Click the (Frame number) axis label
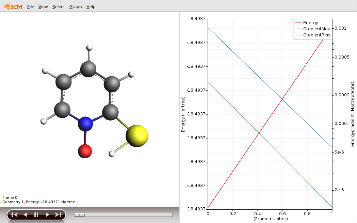This screenshot has width=357, height=223. pos(271,219)
